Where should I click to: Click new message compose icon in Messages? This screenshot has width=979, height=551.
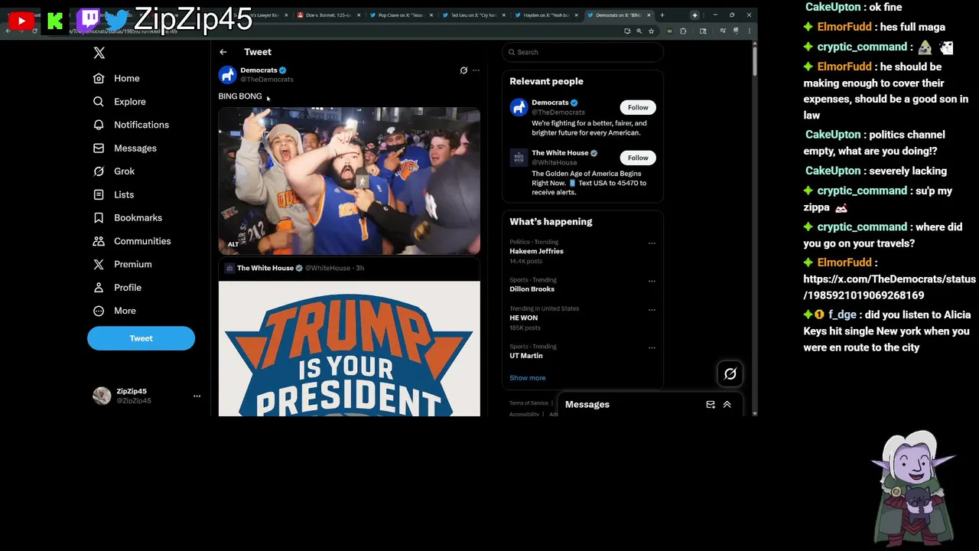click(711, 405)
